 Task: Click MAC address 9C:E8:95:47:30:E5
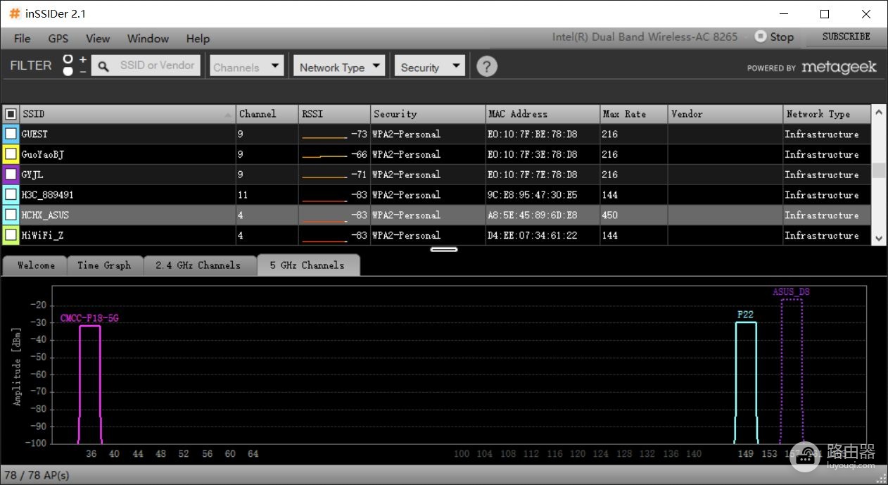pos(532,195)
